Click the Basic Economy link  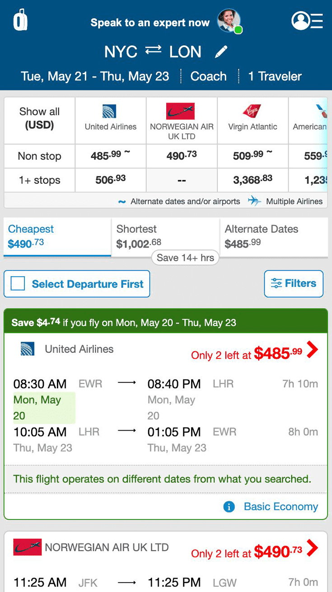click(x=281, y=507)
